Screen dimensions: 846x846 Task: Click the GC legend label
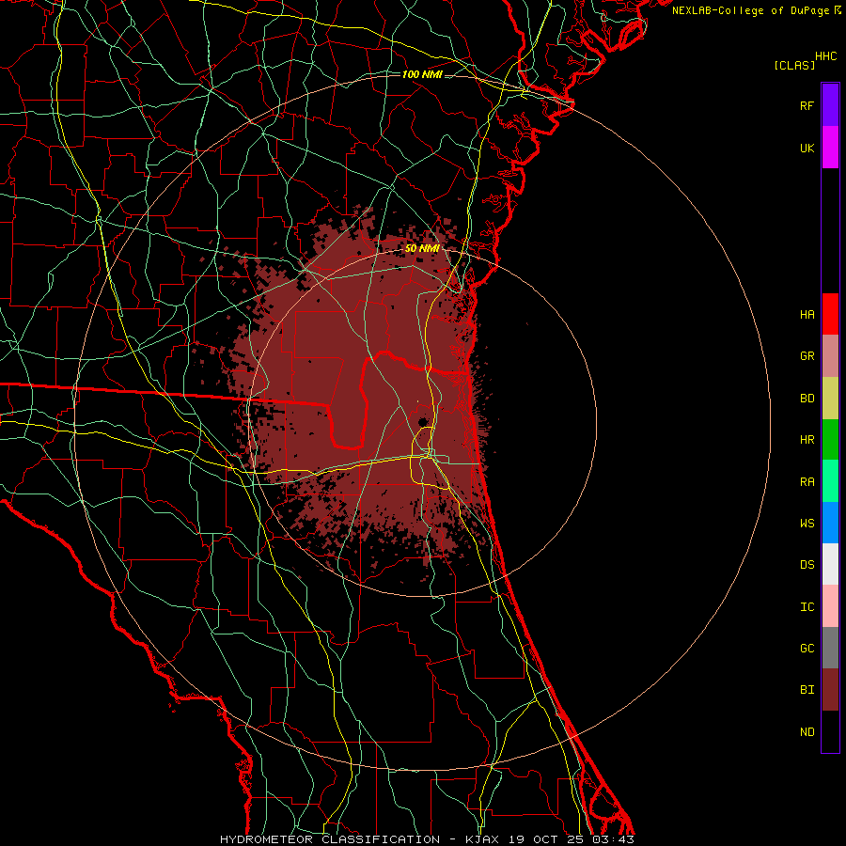(807, 649)
